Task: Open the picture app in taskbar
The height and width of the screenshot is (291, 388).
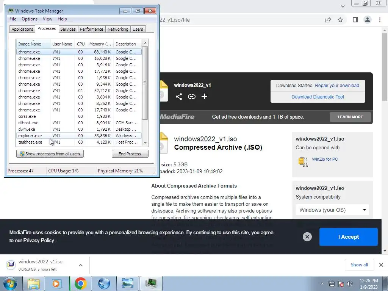Action: [x=127, y=283]
